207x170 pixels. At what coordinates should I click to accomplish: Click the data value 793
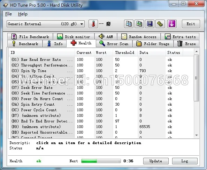coord(143,71)
